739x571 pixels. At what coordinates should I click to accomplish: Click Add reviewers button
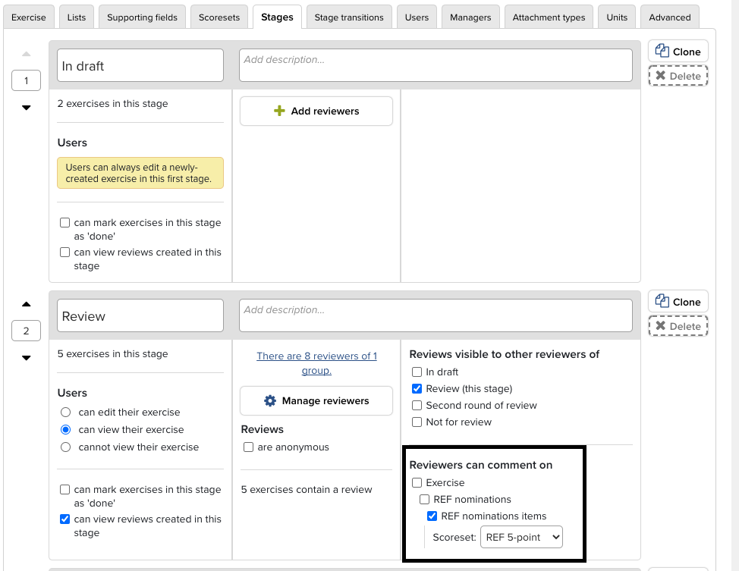click(316, 111)
